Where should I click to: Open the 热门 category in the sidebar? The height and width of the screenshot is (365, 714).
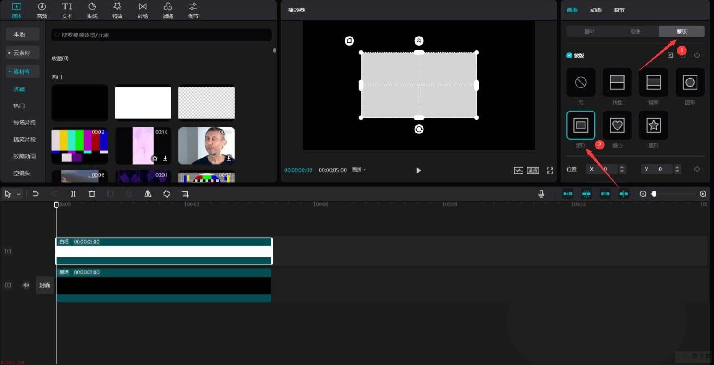pos(19,106)
